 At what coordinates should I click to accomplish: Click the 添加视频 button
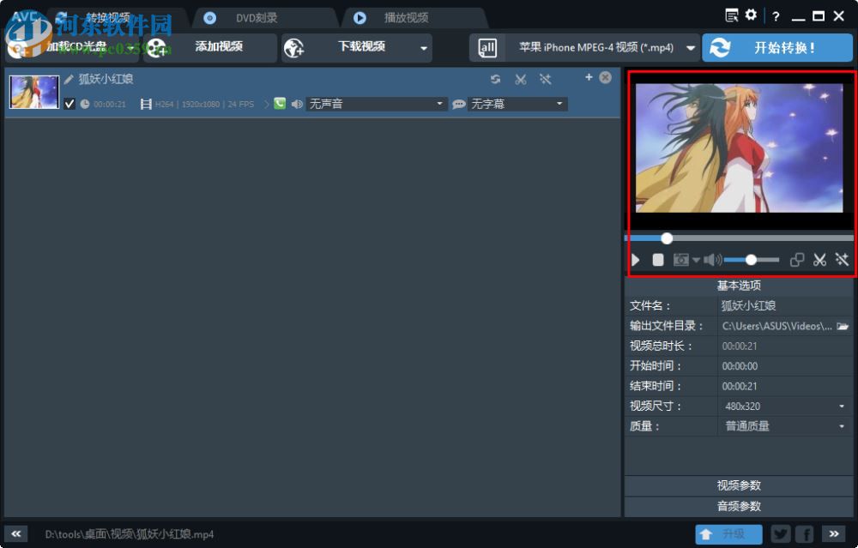[219, 47]
